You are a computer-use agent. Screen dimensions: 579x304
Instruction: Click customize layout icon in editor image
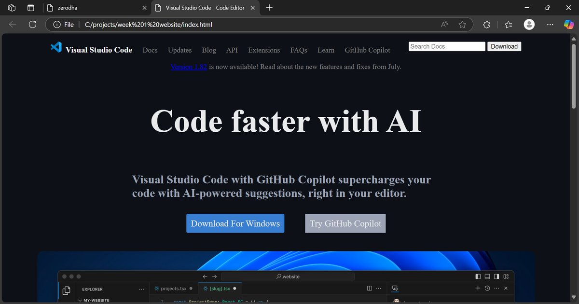pos(506,276)
